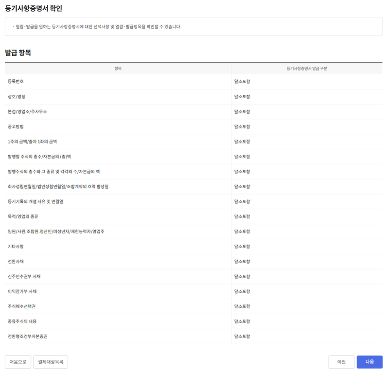
Task: Click the 등기사항증명서 발급 구분 column header
Action: [x=307, y=69]
